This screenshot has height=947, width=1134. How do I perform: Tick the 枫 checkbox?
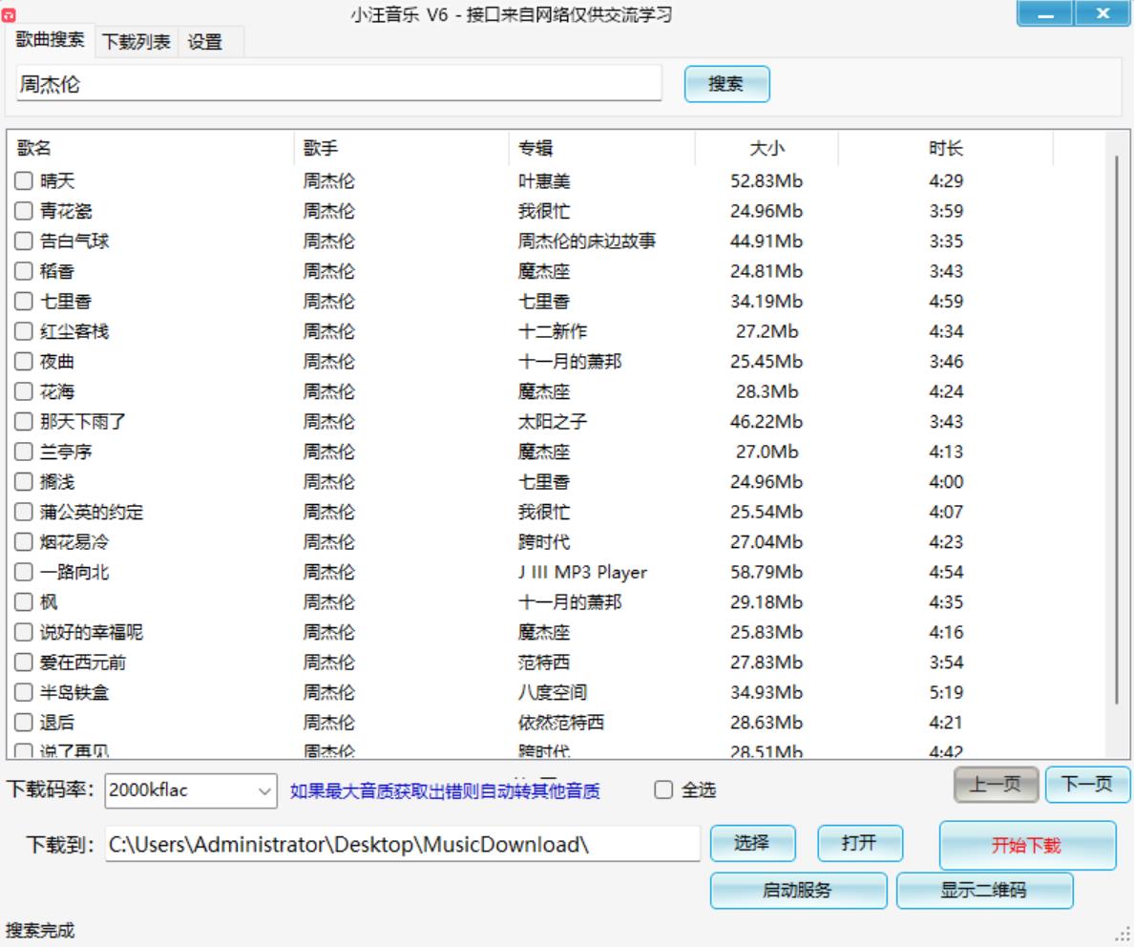tap(24, 602)
